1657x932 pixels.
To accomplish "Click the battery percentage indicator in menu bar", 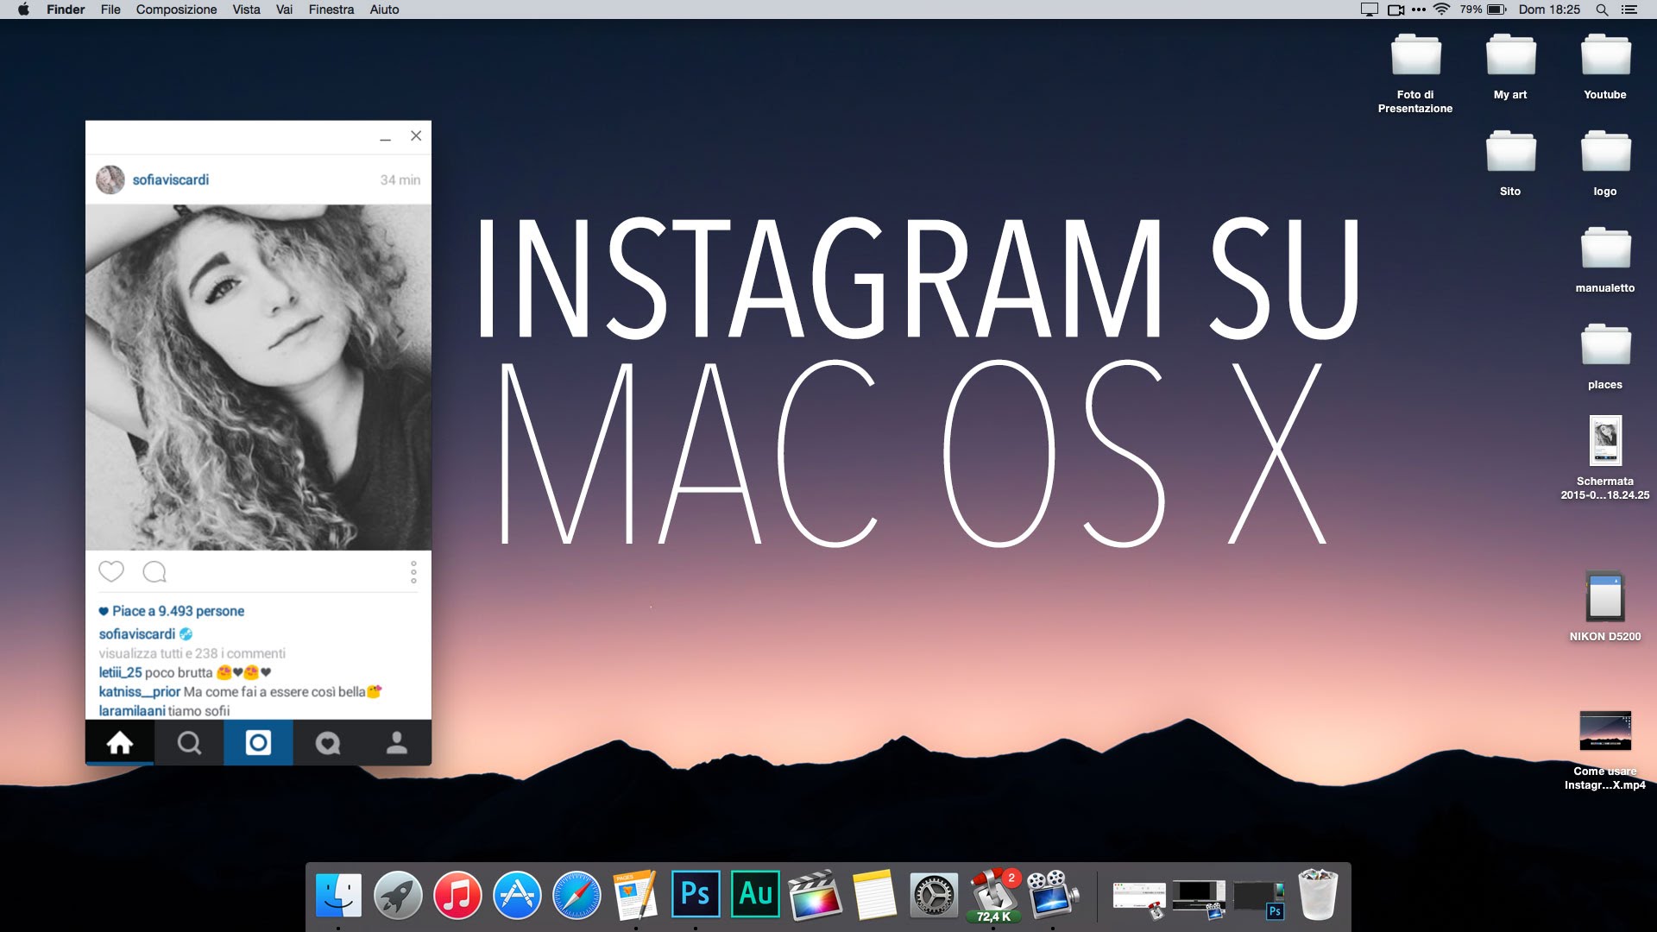I will 1471,9.
